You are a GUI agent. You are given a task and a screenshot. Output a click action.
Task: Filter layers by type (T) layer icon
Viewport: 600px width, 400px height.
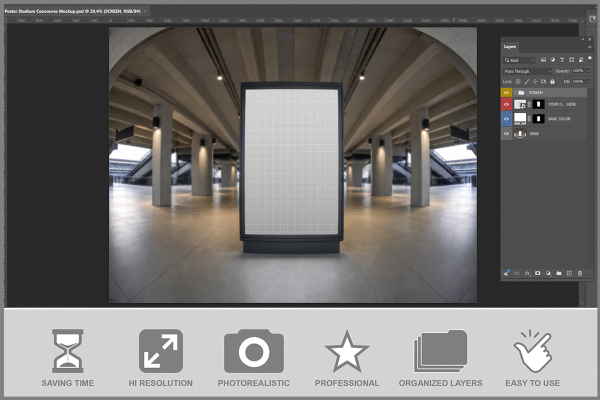pyautogui.click(x=562, y=60)
